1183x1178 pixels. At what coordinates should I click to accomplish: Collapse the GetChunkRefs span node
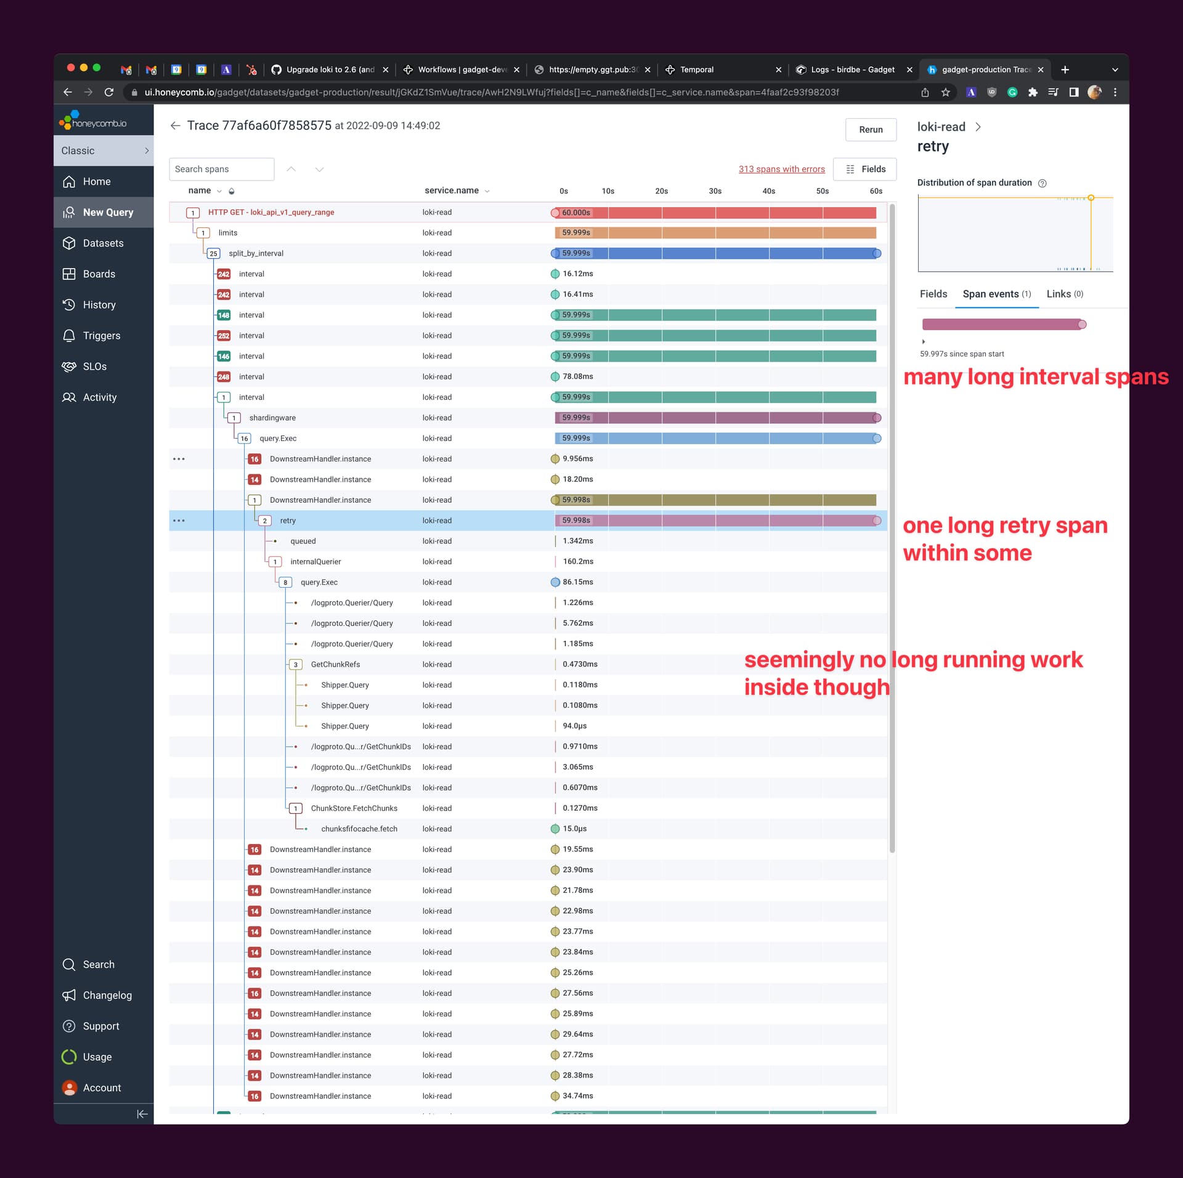coord(296,665)
